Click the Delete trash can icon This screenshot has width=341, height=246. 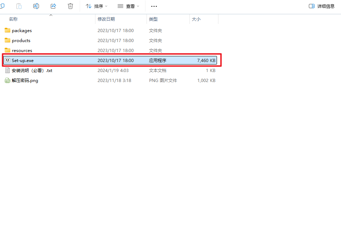click(x=70, y=6)
